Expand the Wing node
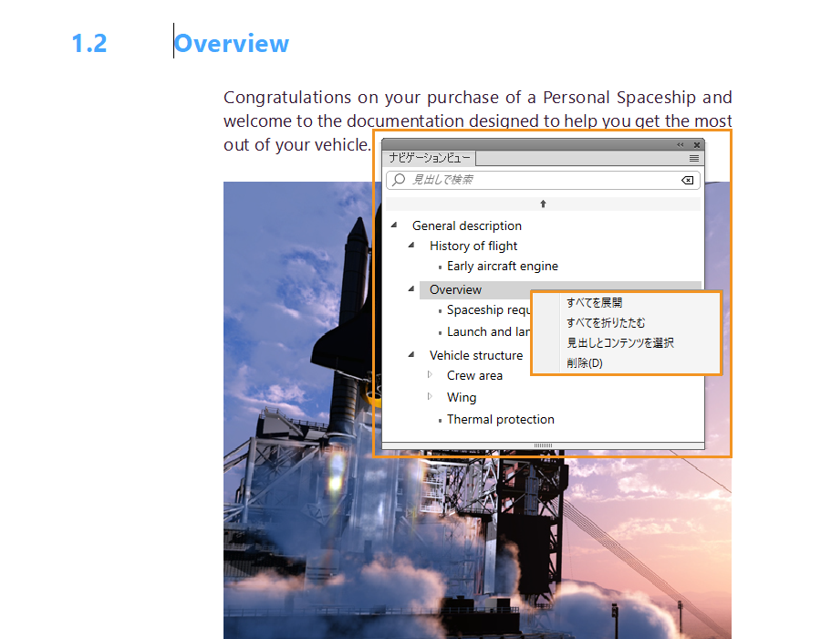Image resolution: width=821 pixels, height=639 pixels. click(430, 396)
